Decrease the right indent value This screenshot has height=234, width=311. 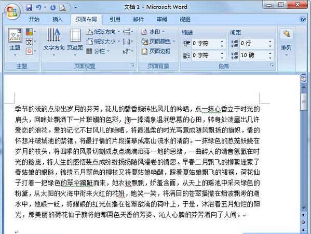pyautogui.click(x=222, y=58)
